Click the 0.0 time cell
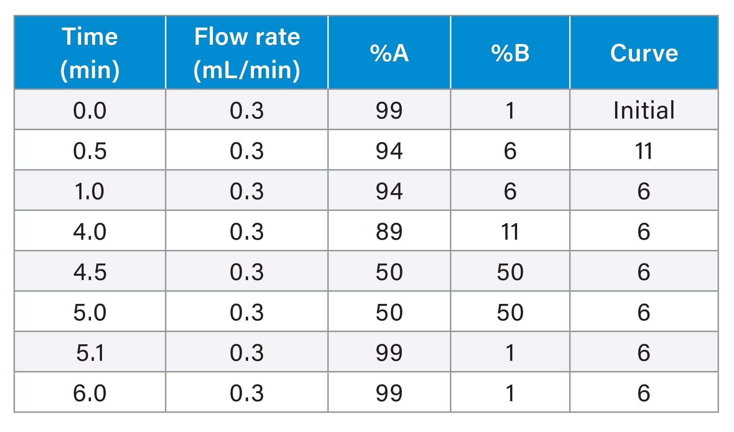This screenshot has width=734, height=432. [90, 110]
